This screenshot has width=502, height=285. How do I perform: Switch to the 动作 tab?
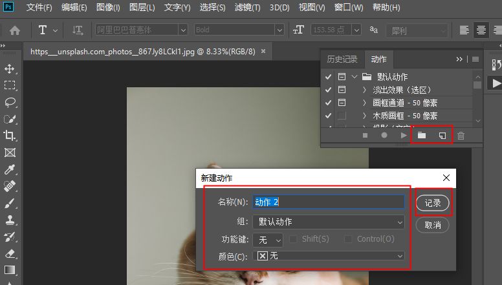tap(378, 59)
